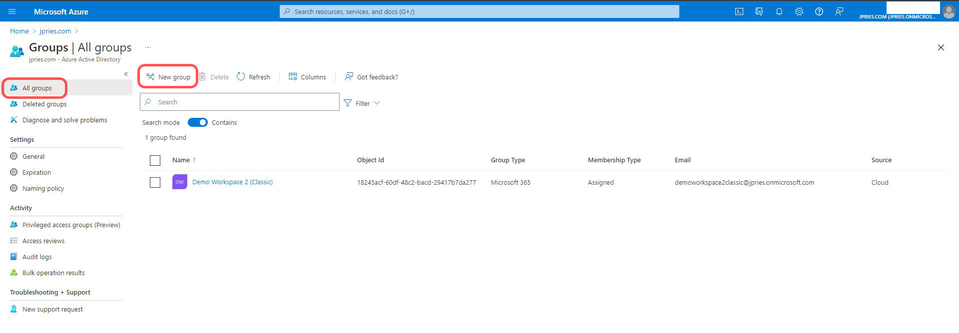
Task: Open Audit logs in the sidebar
Action: [37, 257]
